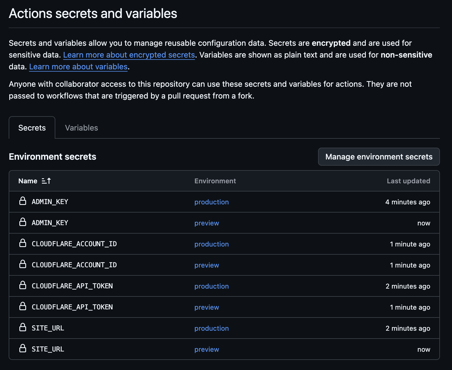This screenshot has width=452, height=370.
Task: Open production link in CLOUDFLARE_API_TOKEN row
Action: click(211, 286)
